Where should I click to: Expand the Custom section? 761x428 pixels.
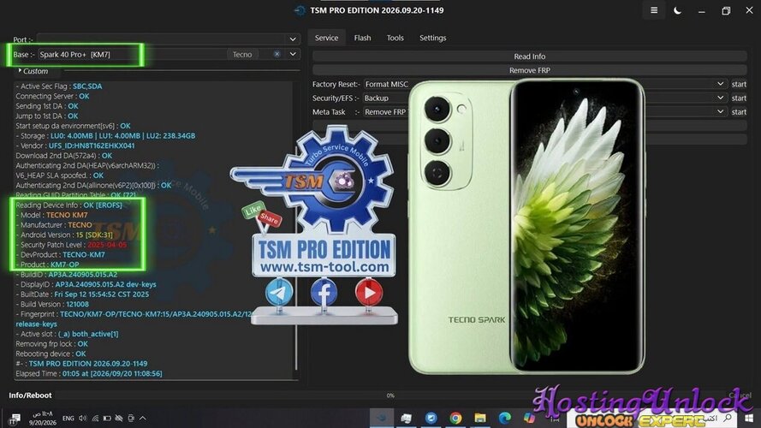pyautogui.click(x=33, y=71)
